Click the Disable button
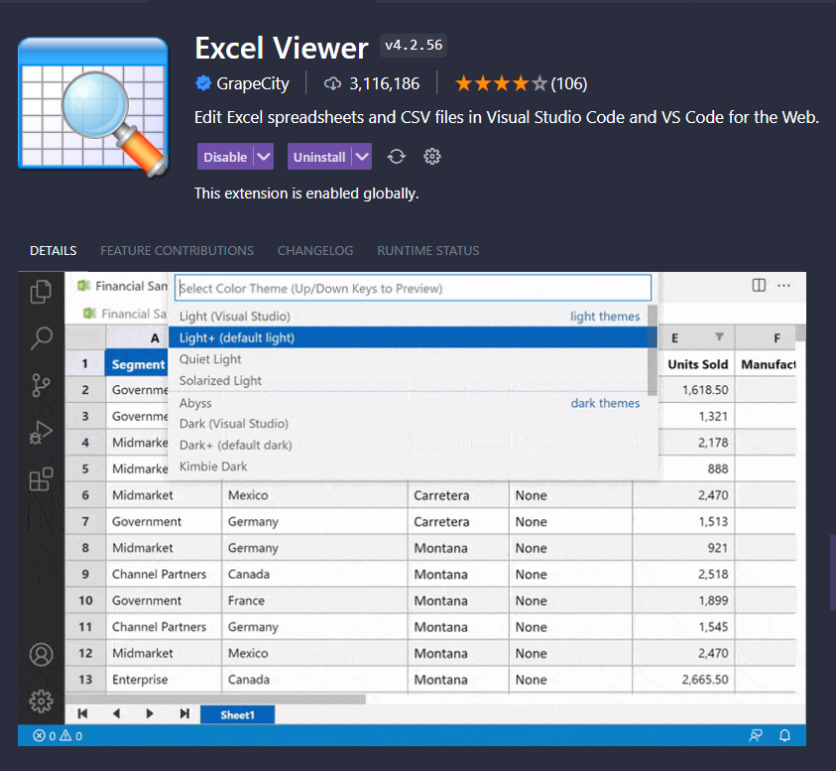836x771 pixels. click(225, 157)
